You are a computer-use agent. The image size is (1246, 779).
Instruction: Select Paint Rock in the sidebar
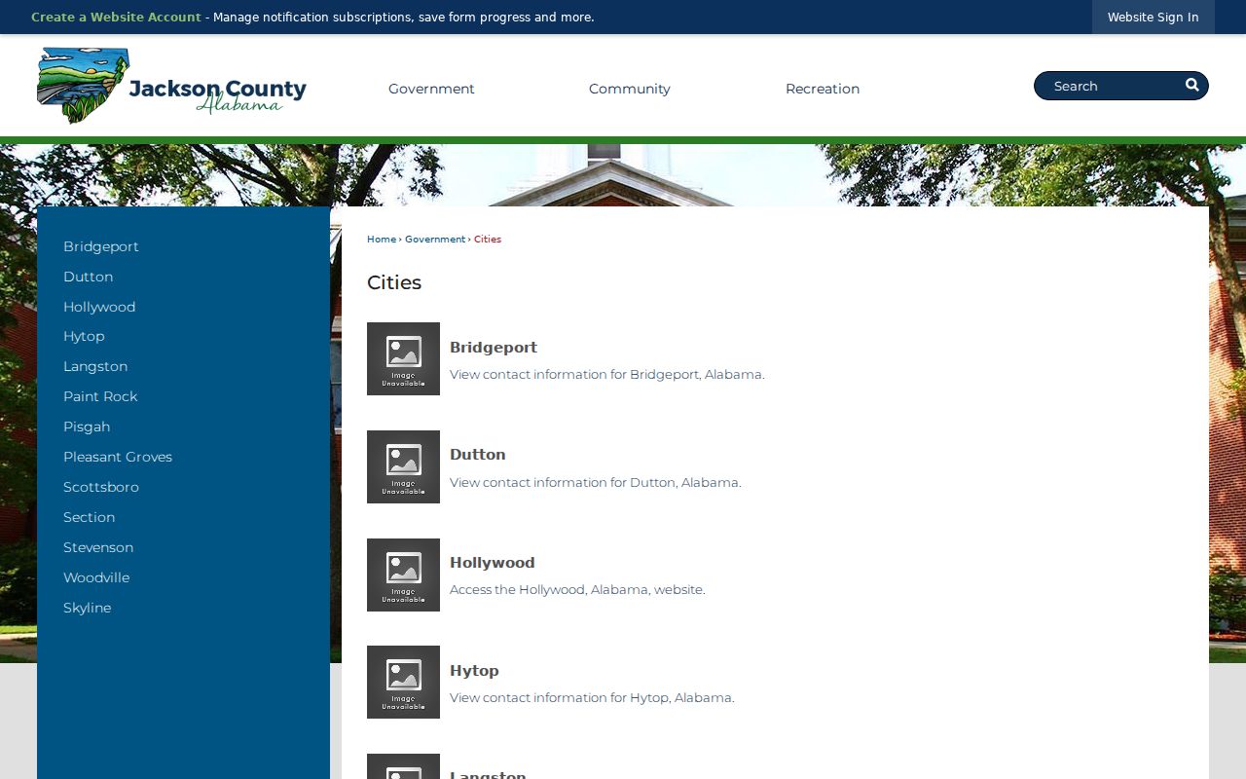click(x=100, y=396)
